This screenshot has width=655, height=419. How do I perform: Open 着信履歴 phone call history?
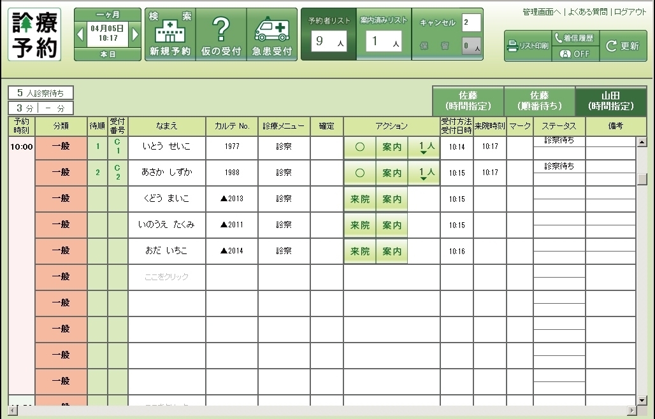576,38
